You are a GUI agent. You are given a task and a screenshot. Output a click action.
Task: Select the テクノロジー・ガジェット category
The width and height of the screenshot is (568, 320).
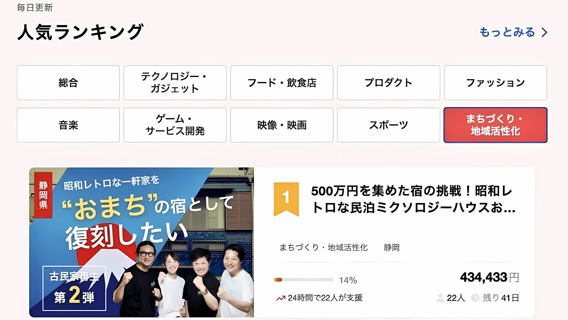(x=175, y=83)
